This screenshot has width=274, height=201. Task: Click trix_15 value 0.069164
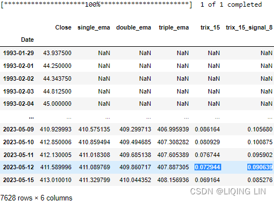click(x=207, y=180)
